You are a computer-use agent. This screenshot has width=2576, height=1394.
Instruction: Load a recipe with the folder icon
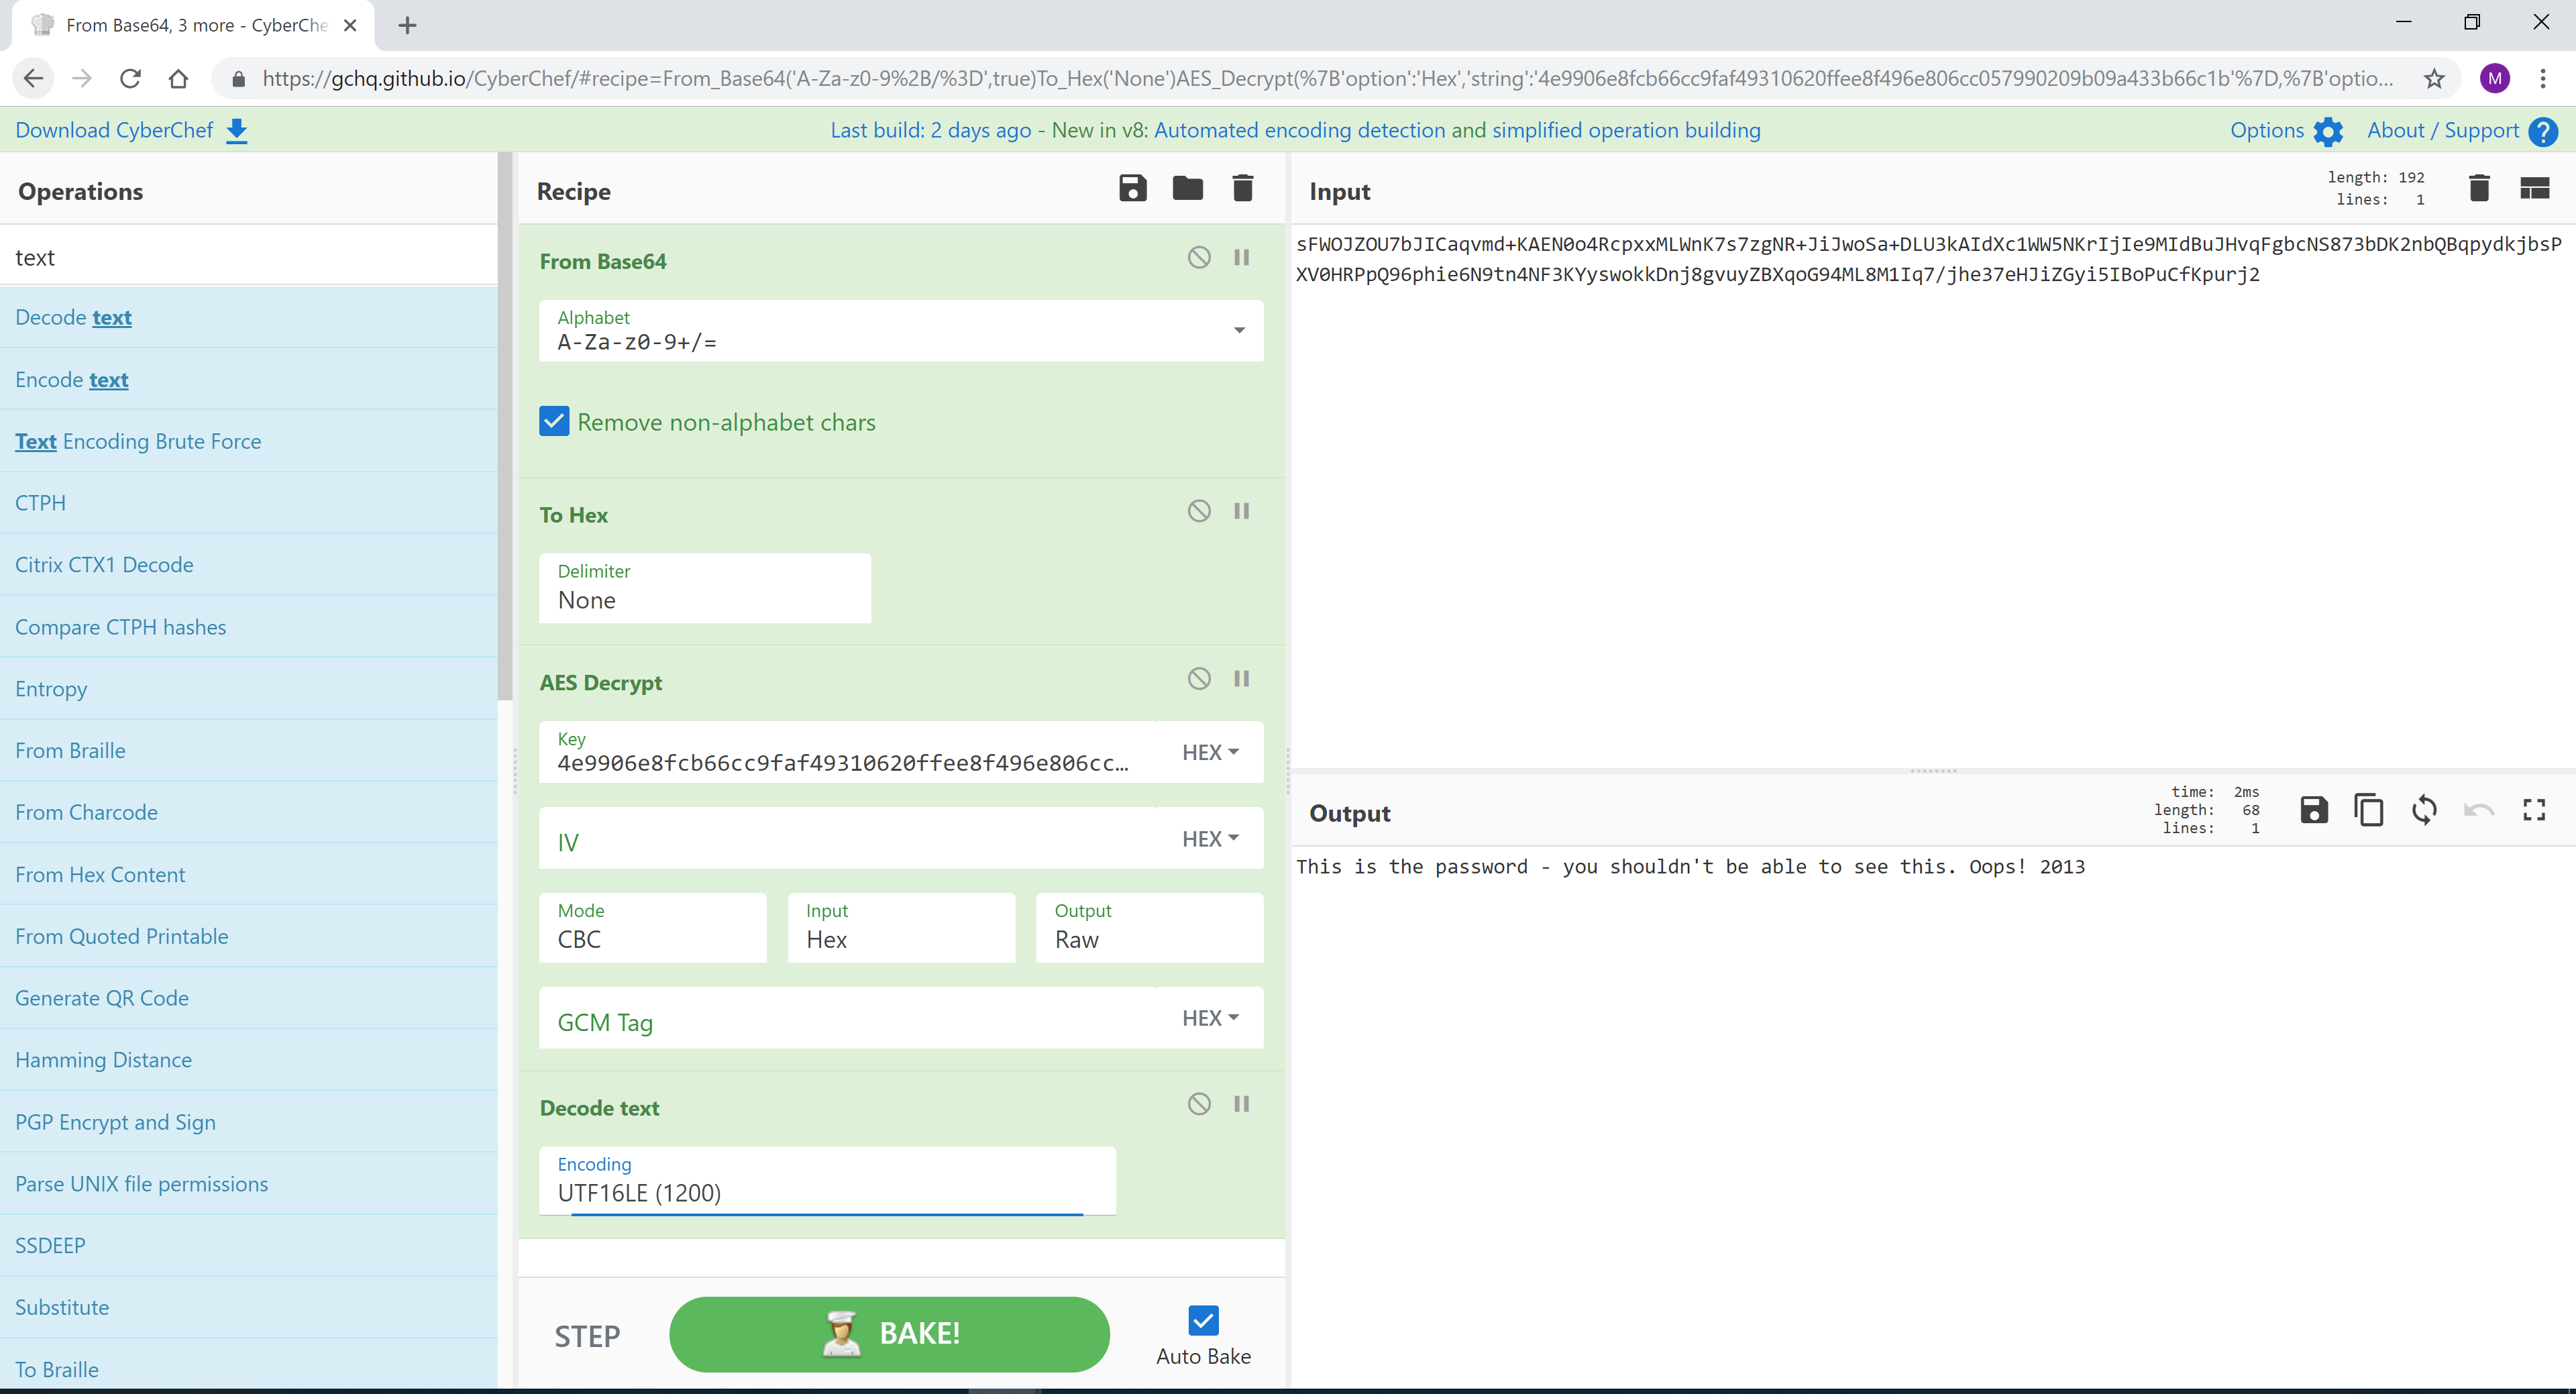tap(1187, 188)
